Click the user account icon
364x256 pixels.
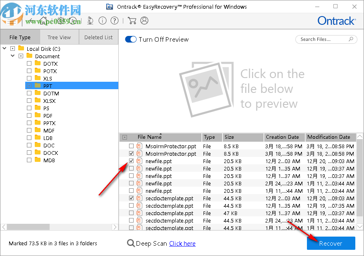click(x=144, y=20)
